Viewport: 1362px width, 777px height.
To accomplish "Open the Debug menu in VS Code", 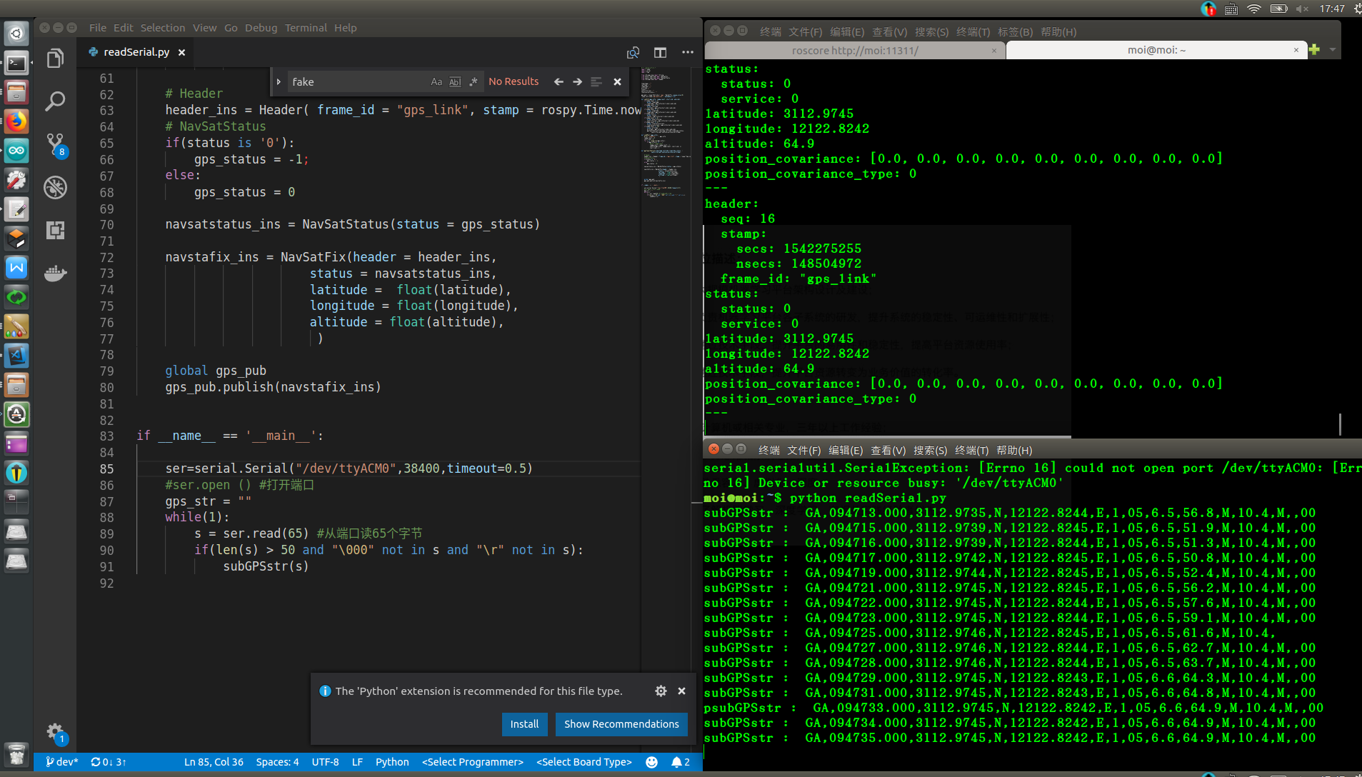I will click(x=261, y=28).
